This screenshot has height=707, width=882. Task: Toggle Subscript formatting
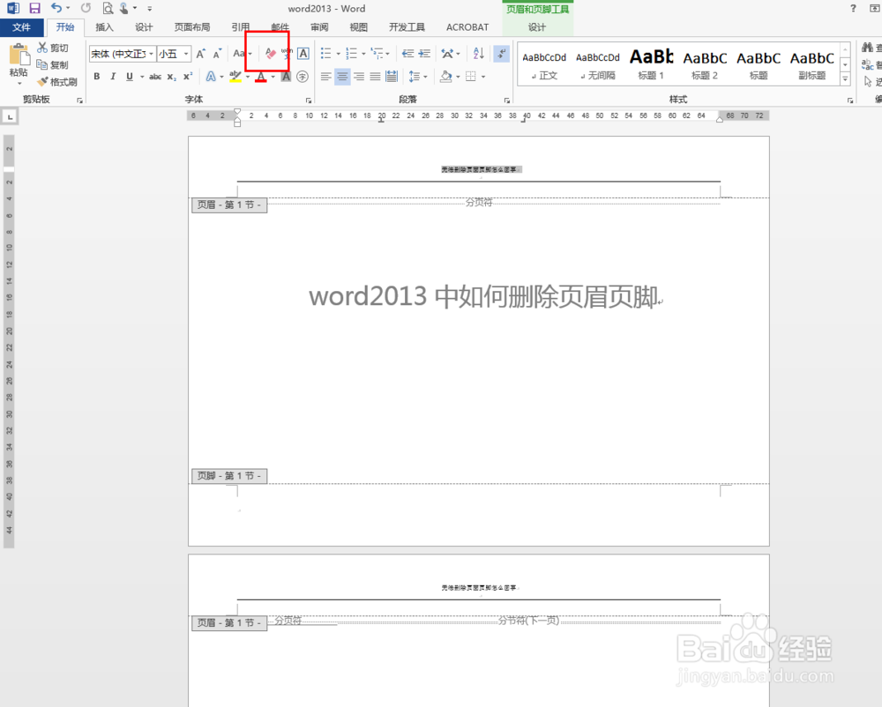click(x=172, y=77)
